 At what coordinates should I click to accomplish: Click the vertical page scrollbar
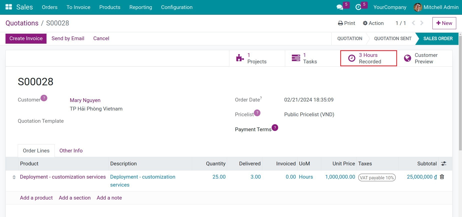coord(460,92)
